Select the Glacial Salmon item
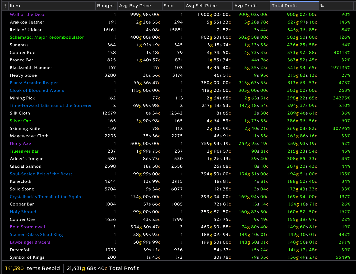 click(26, 166)
